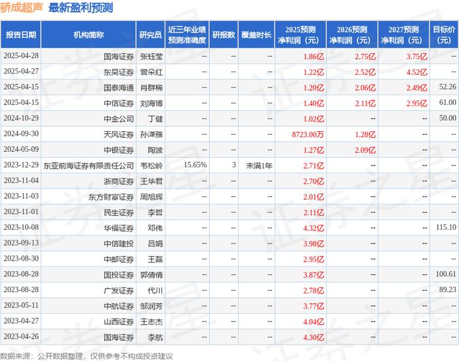This screenshot has height=361, width=459.
Task: Select the date cell 2023-04-26
Action: pos(21,336)
